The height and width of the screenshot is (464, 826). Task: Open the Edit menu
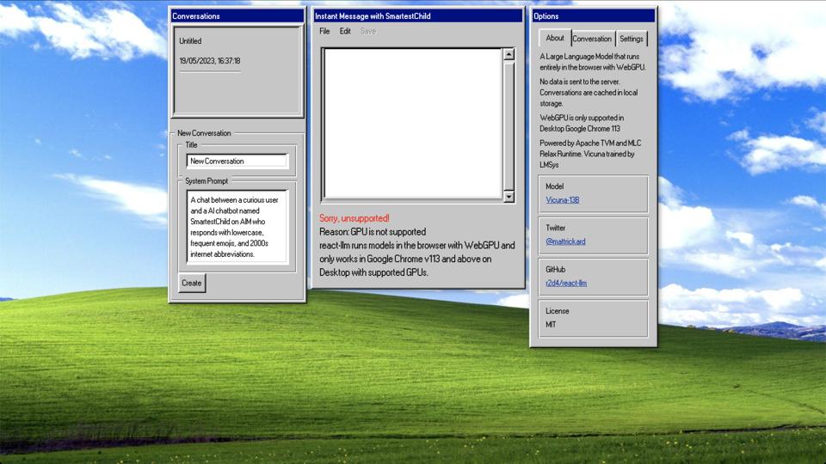pyautogui.click(x=345, y=32)
